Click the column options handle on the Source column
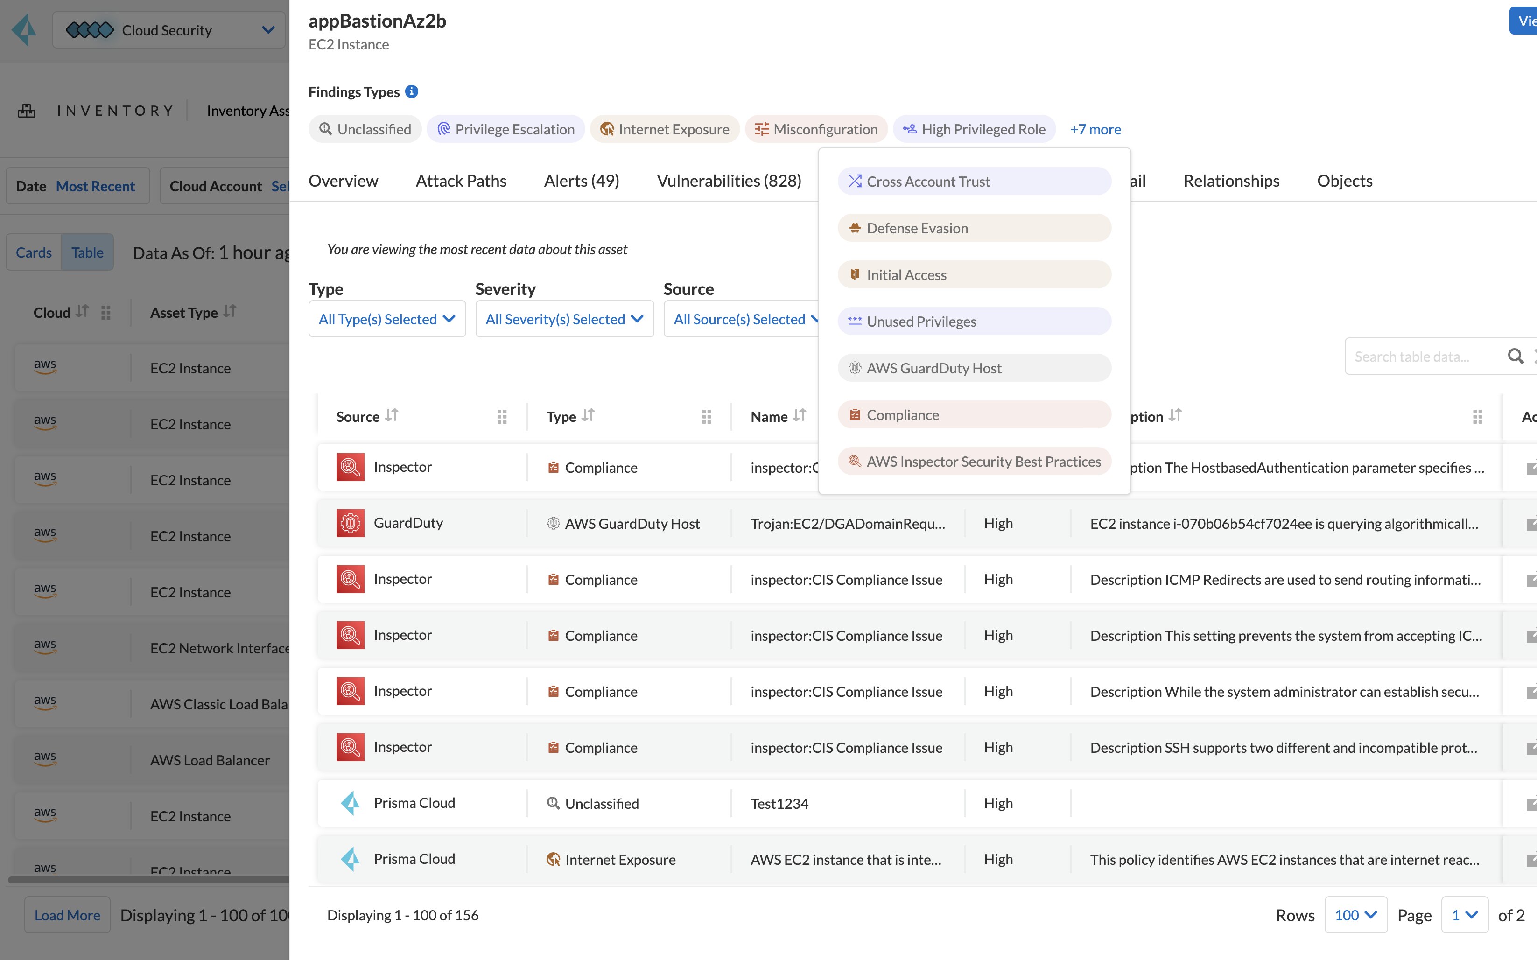Viewport: 1537px width, 960px height. click(x=502, y=416)
